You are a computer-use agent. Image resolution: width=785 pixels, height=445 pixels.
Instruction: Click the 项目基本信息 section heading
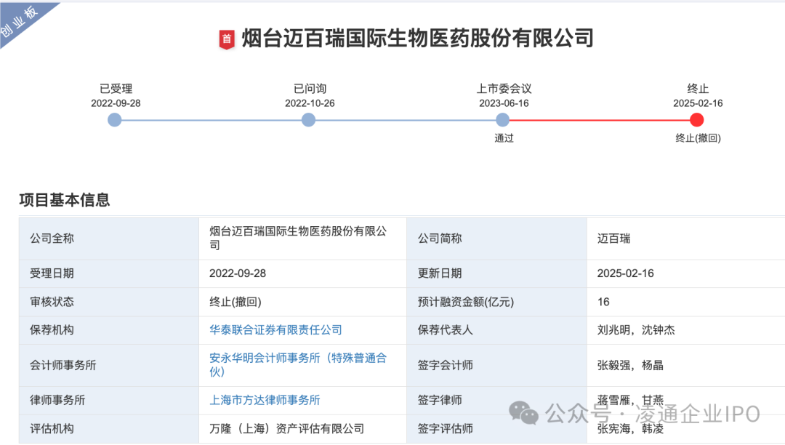coord(65,200)
